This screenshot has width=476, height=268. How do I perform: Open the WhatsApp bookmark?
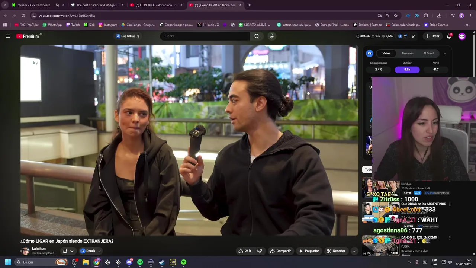pyautogui.click(x=52, y=25)
